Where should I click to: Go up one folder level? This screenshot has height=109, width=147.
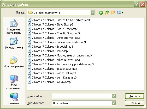point(107,12)
